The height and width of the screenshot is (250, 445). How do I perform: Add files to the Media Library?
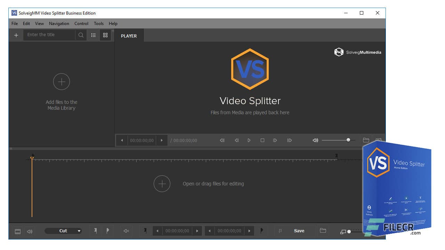pos(62,82)
